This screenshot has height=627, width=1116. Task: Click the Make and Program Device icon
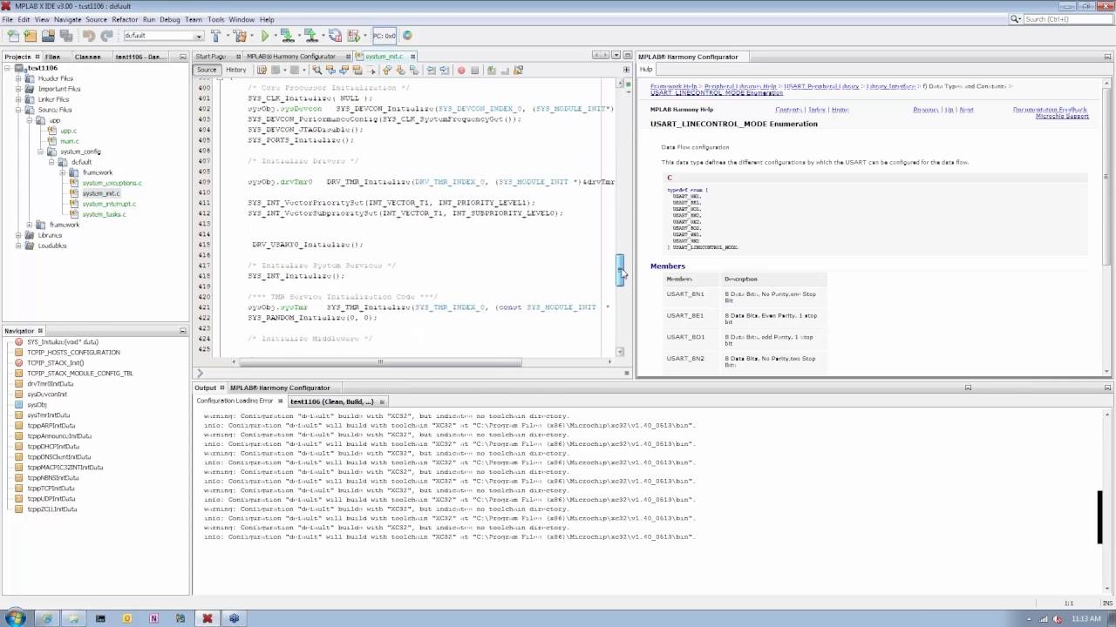[288, 36]
